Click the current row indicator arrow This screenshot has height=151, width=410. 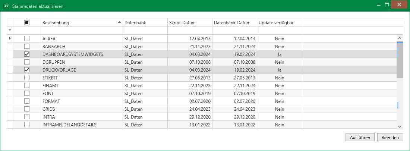click(10, 38)
